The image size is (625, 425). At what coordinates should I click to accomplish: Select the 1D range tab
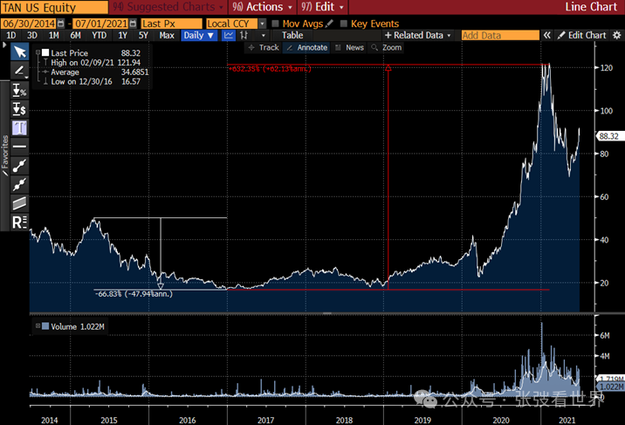11,35
